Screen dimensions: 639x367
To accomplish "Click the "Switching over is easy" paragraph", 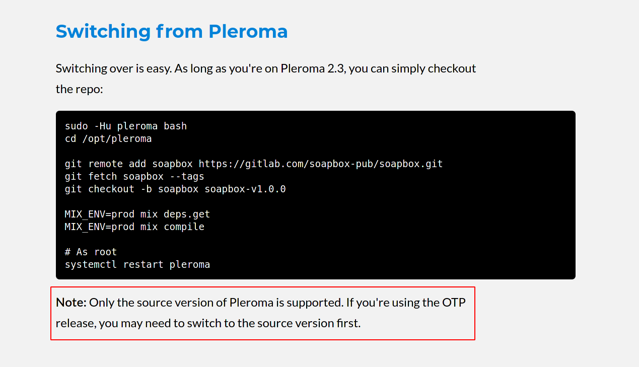I will tap(266, 79).
